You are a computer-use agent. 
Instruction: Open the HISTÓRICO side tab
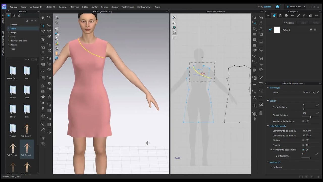3,18
